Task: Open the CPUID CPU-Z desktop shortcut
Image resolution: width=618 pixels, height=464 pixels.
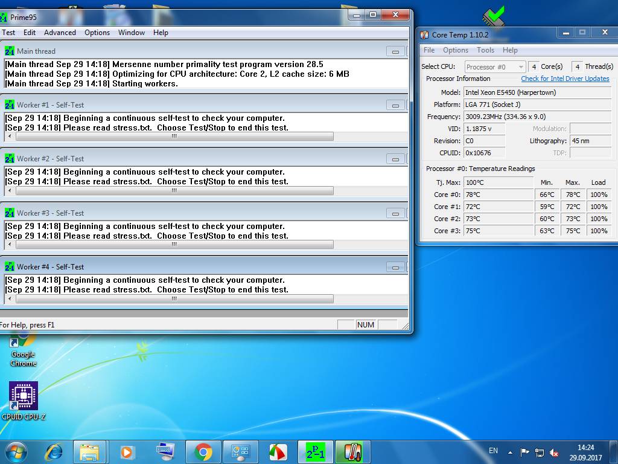Action: [24, 401]
